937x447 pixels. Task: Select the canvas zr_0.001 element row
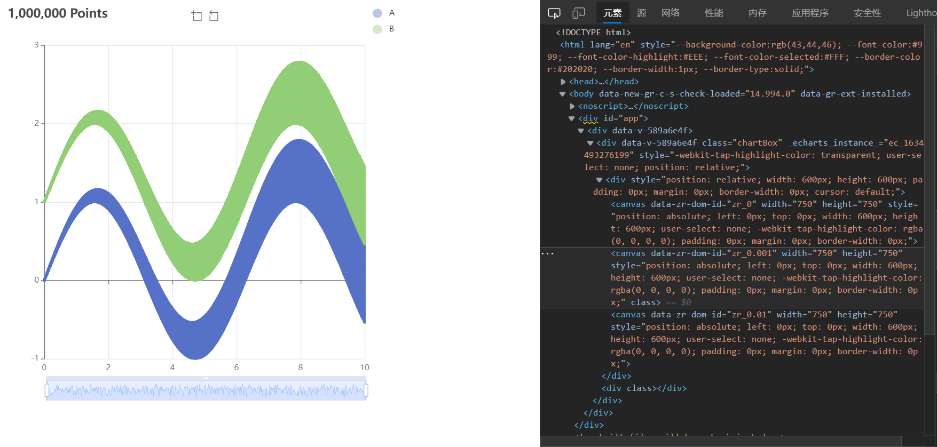[732, 278]
